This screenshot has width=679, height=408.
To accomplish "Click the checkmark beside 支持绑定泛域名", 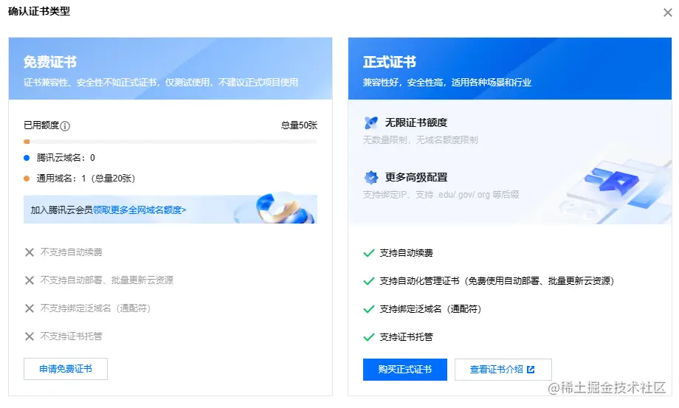I will [368, 309].
